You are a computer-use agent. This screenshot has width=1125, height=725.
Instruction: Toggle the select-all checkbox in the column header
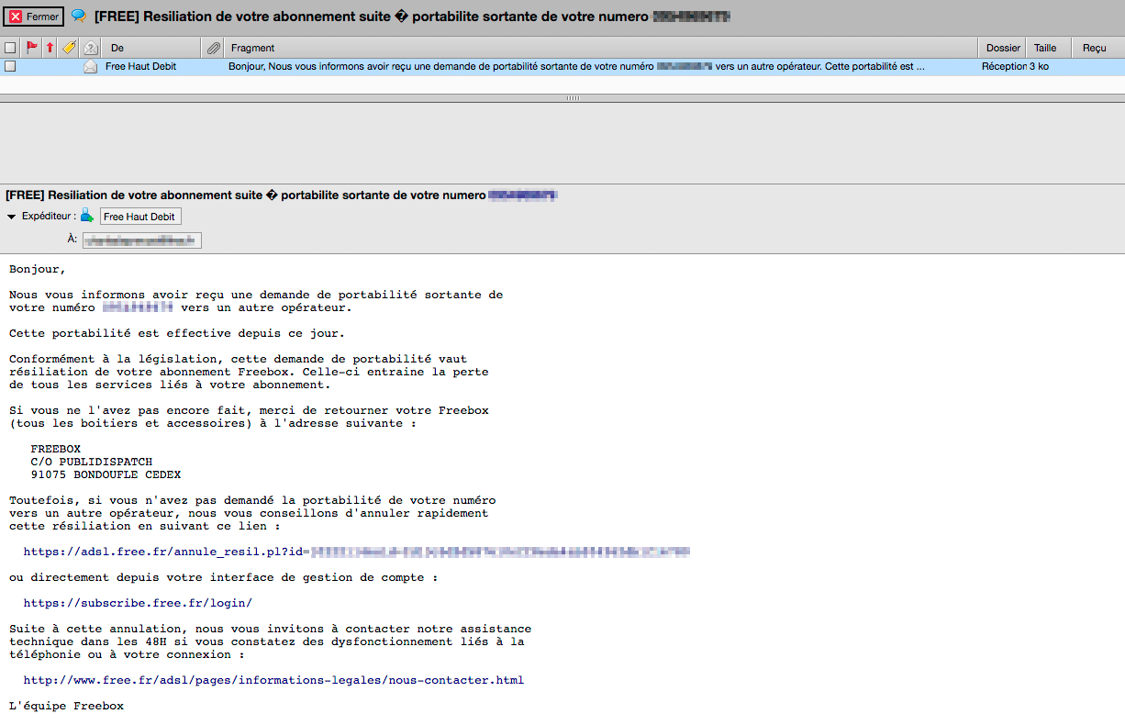click(10, 48)
